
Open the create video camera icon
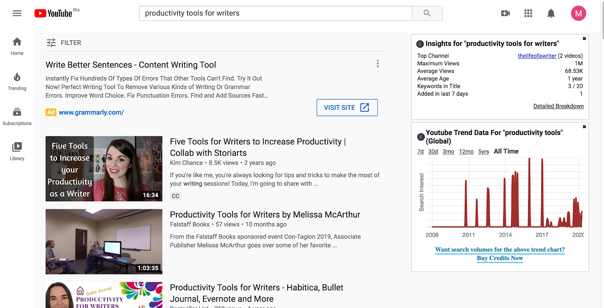[505, 14]
